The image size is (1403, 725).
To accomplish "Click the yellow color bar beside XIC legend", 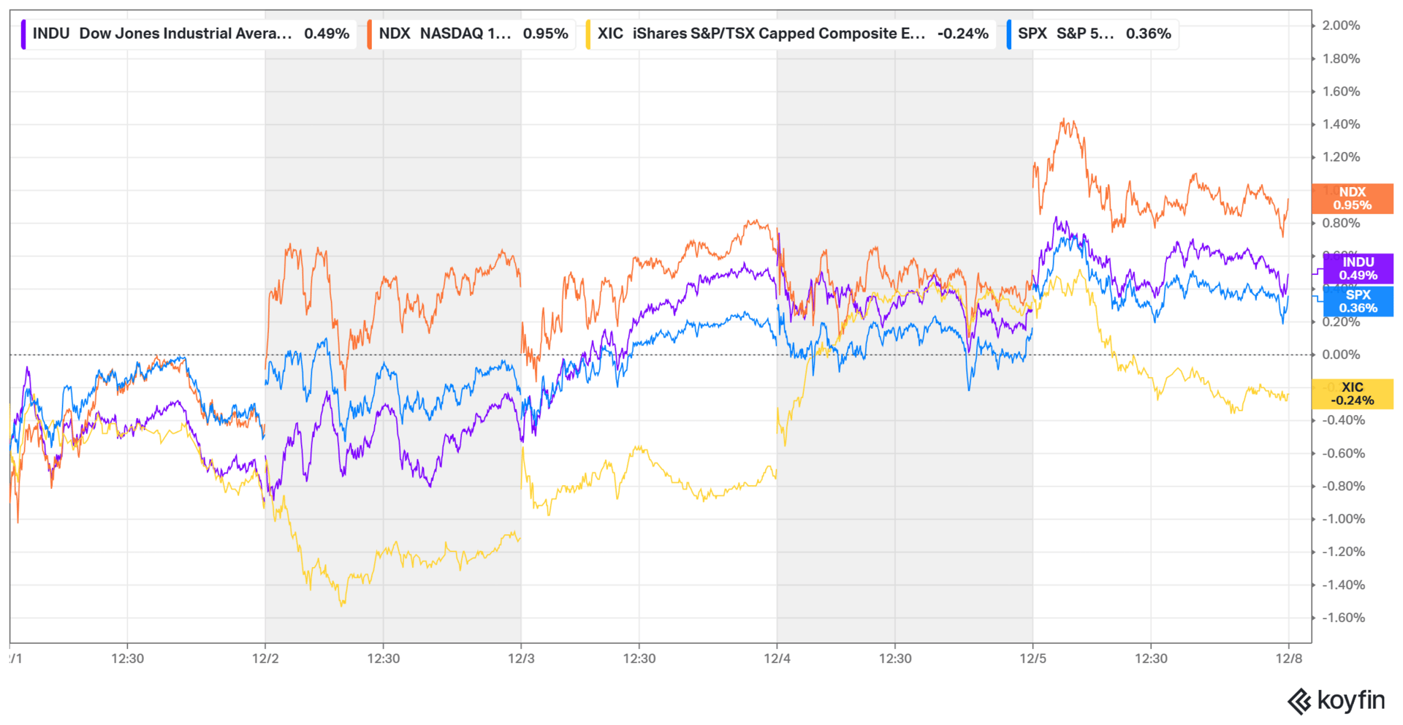I will tap(588, 34).
